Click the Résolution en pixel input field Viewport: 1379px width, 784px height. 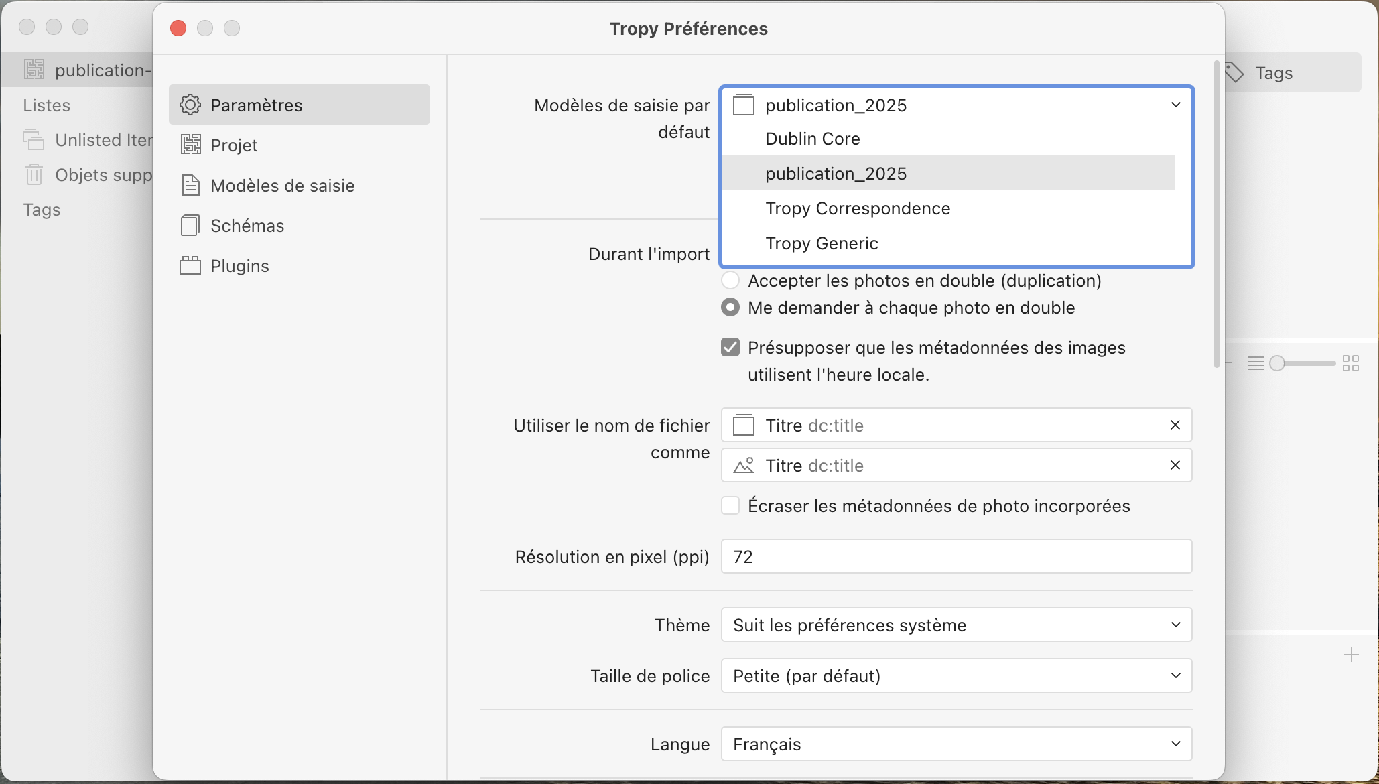tap(956, 556)
